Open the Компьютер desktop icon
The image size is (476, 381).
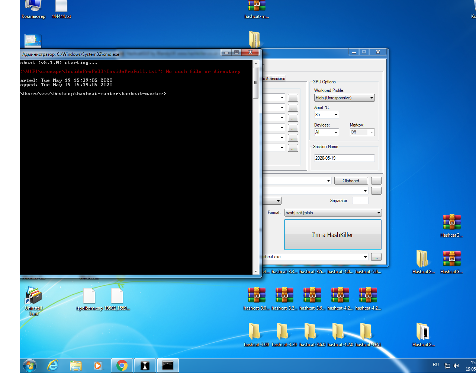[x=33, y=8]
